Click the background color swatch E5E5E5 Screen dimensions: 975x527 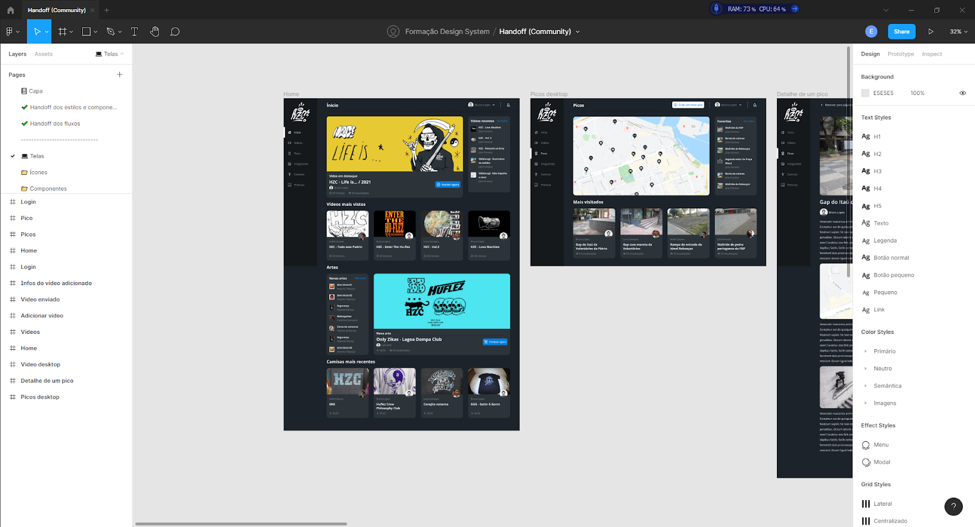[865, 93]
